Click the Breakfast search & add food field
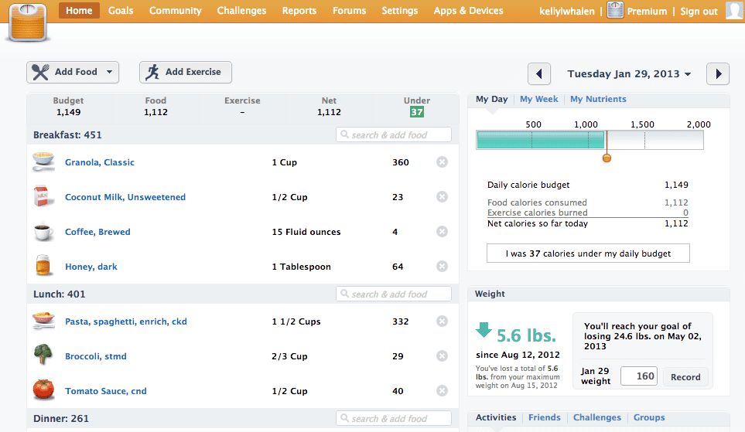 pos(394,135)
